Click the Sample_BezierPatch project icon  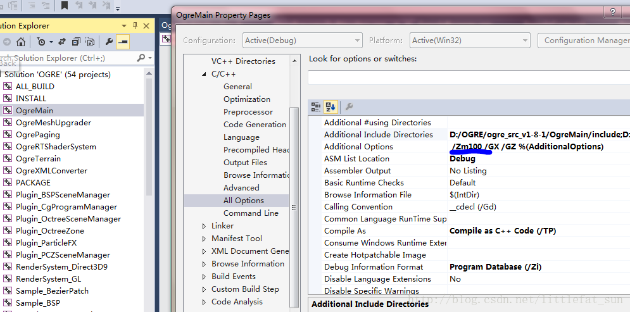click(8, 291)
